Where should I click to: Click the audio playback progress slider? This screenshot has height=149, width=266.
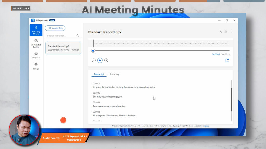[161, 51]
